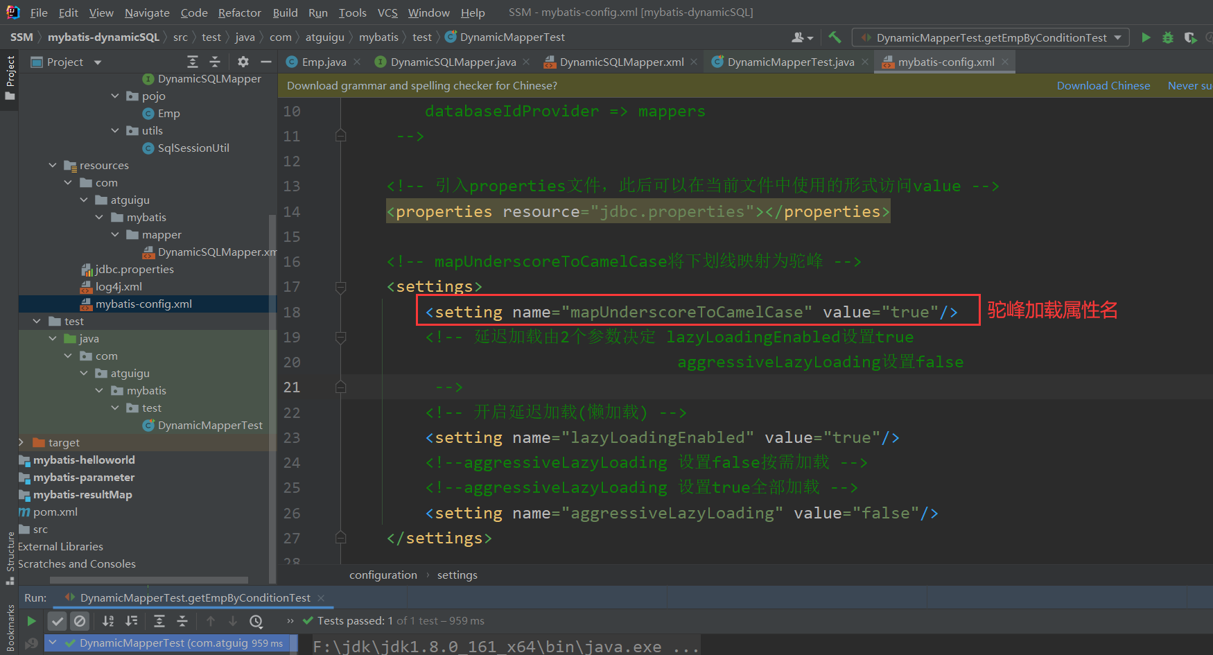Screen dimensions: 1213x655
Task: Toggle Show Ignored tests button
Action: tap(80, 621)
